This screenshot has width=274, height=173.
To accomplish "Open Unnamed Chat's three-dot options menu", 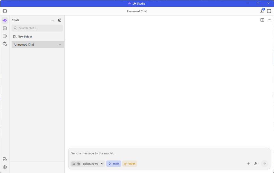I will 60,45.
